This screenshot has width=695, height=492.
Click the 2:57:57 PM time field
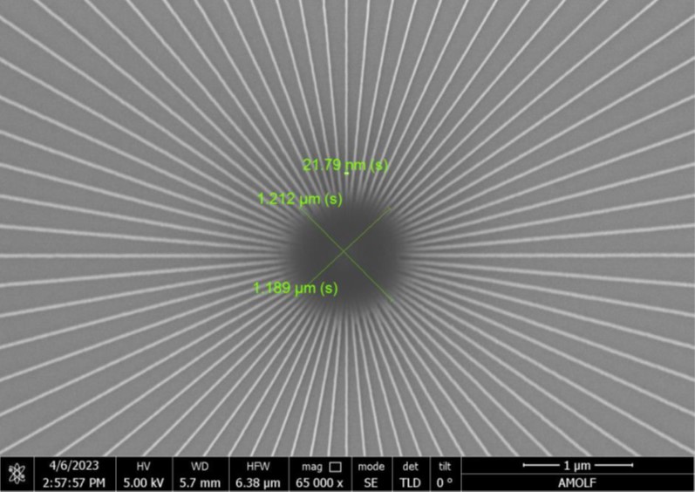click(x=73, y=482)
